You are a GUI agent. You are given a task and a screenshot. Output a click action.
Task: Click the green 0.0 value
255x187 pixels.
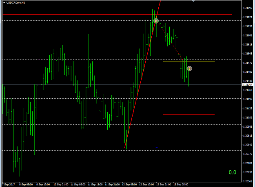click(x=233, y=172)
